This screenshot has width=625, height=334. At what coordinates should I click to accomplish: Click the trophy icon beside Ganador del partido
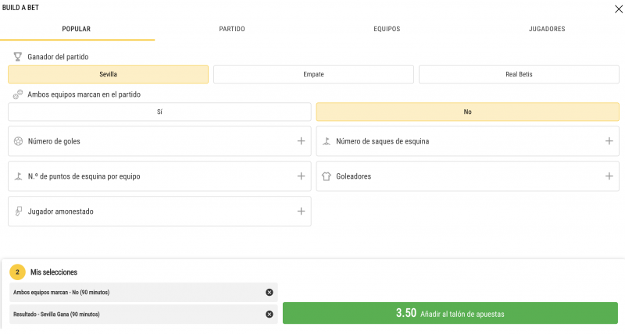17,57
